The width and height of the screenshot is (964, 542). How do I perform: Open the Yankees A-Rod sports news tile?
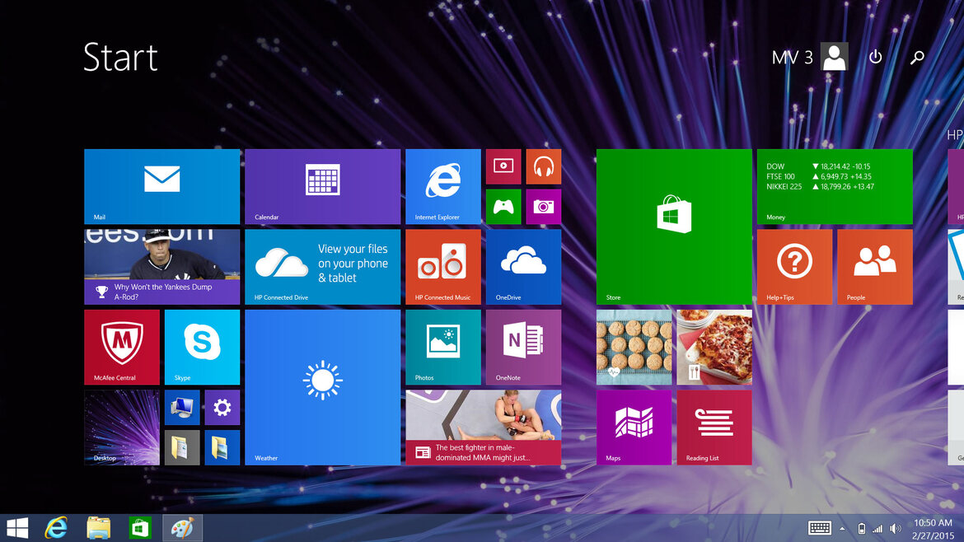coord(161,267)
